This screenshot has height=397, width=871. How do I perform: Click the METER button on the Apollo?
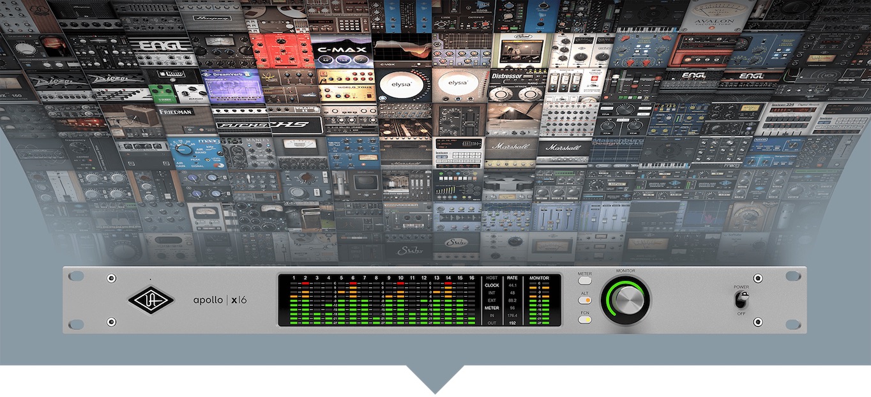click(x=585, y=281)
